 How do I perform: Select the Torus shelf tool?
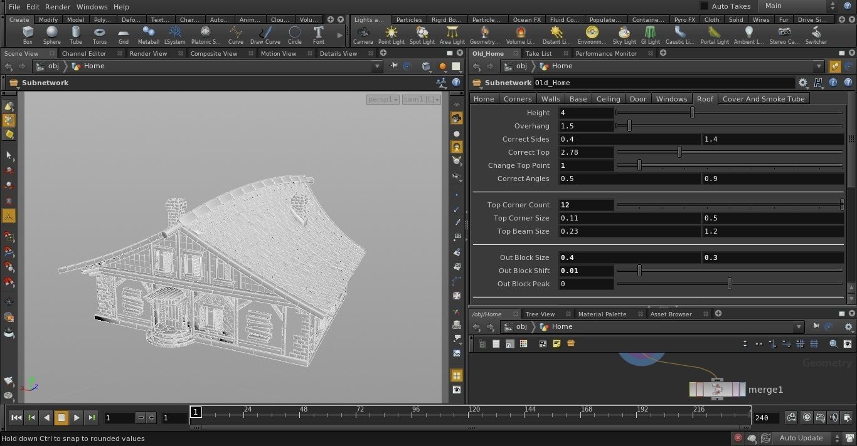[100, 35]
